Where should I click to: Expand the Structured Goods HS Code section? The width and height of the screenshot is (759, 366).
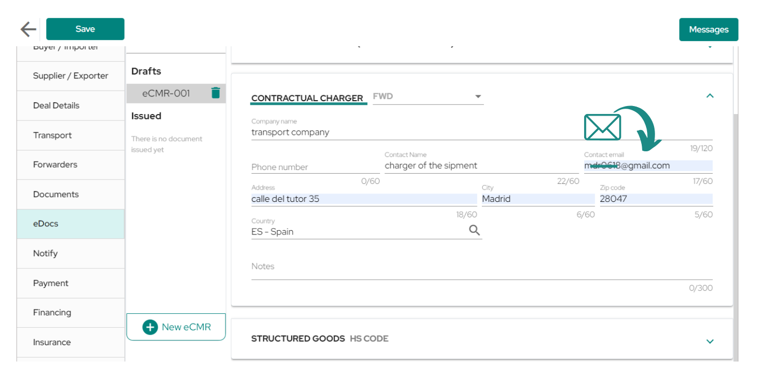tap(709, 341)
